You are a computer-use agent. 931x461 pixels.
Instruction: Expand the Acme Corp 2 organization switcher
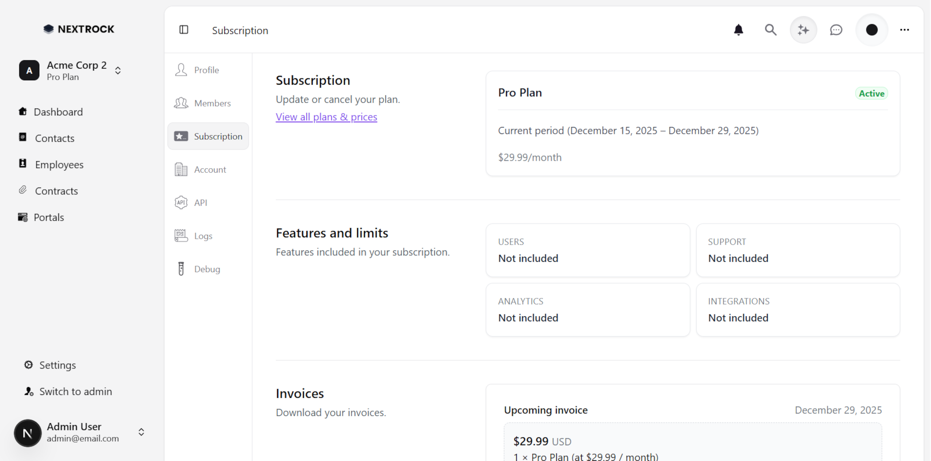(118, 70)
